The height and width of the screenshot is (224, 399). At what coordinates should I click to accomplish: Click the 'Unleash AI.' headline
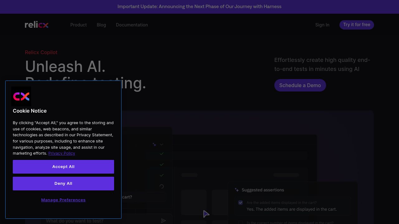tap(65, 67)
